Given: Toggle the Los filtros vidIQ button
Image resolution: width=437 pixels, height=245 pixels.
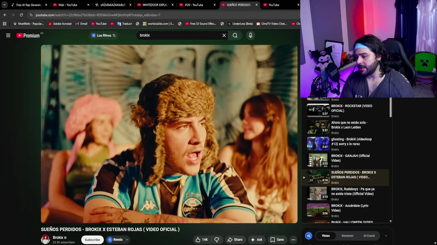Looking at the screenshot, I should [103, 35].
